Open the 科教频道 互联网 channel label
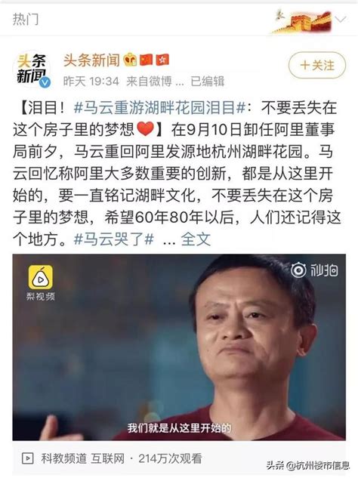Viewport: 358px width, 478px height. click(83, 458)
